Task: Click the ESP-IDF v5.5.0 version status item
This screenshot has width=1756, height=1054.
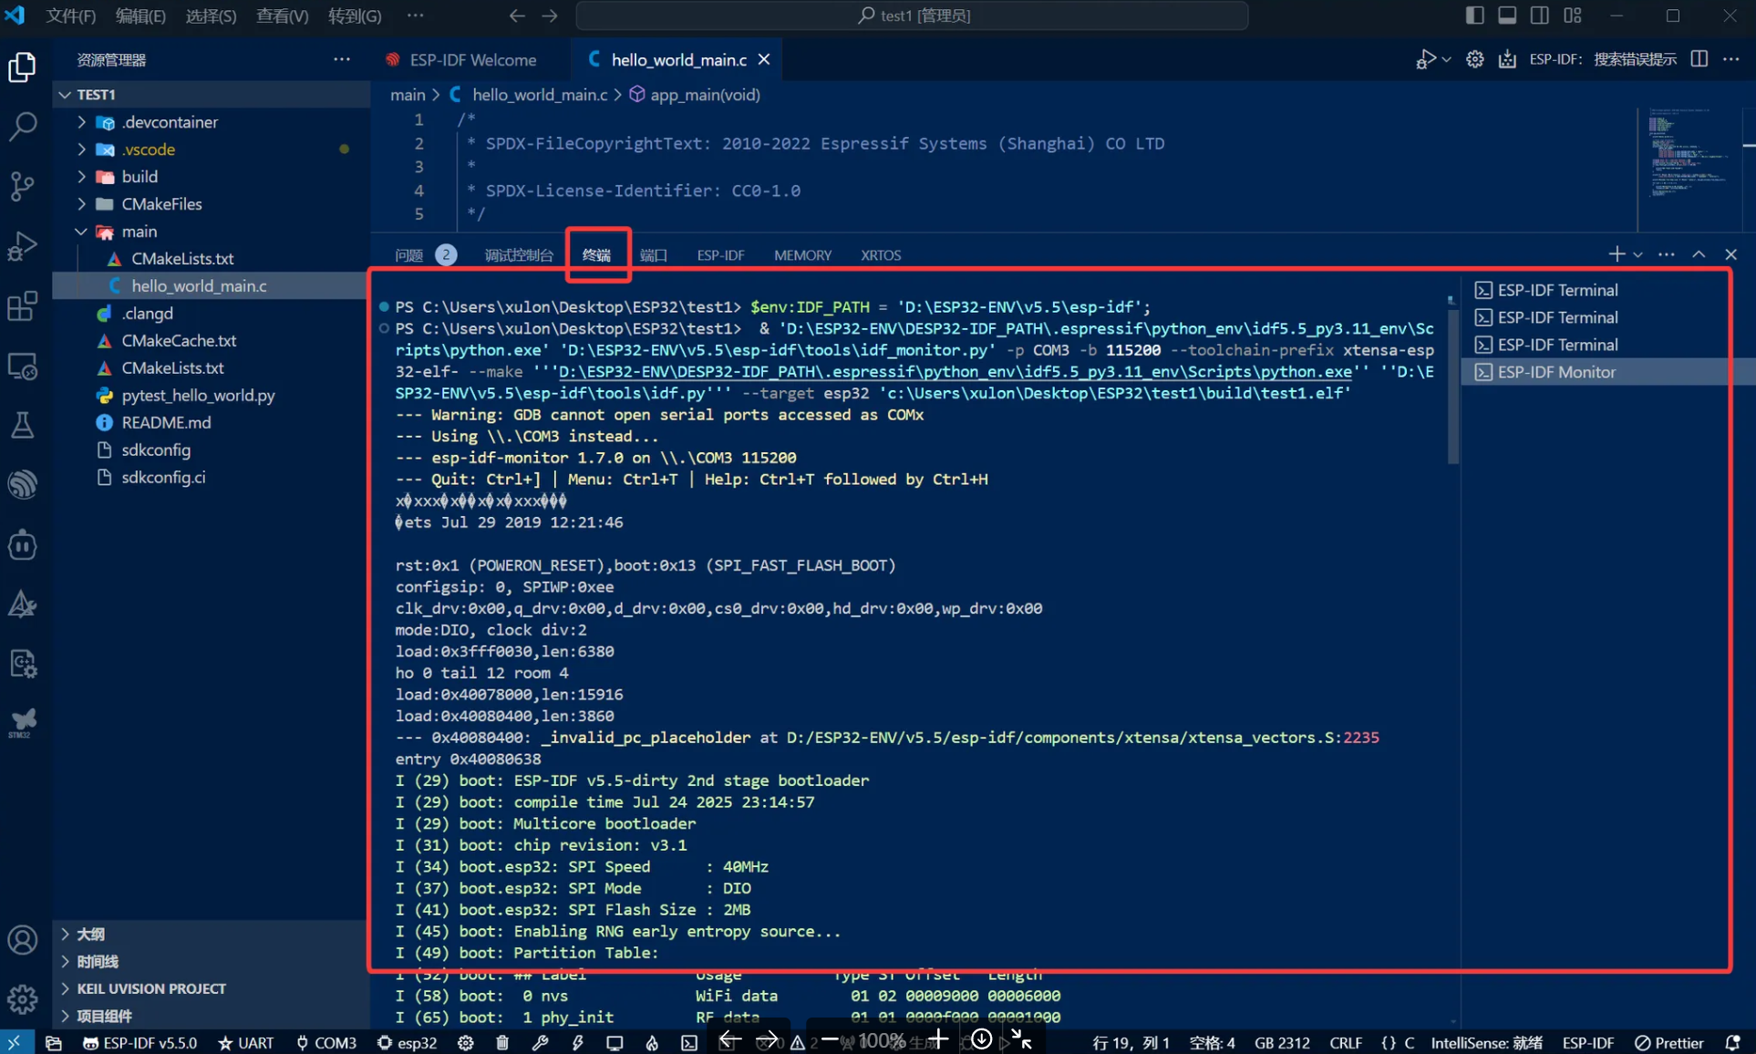Action: coord(139,1042)
